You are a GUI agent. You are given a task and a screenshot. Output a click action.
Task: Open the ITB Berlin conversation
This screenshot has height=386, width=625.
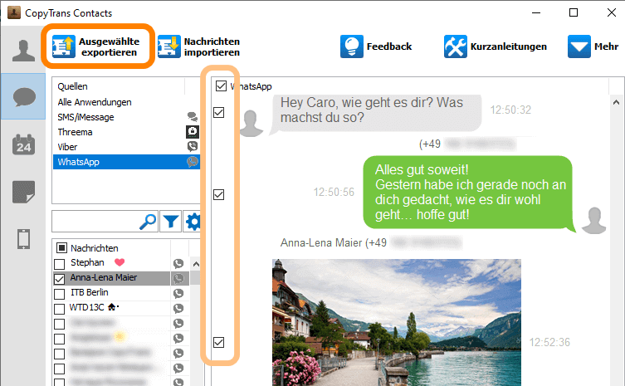pos(90,292)
